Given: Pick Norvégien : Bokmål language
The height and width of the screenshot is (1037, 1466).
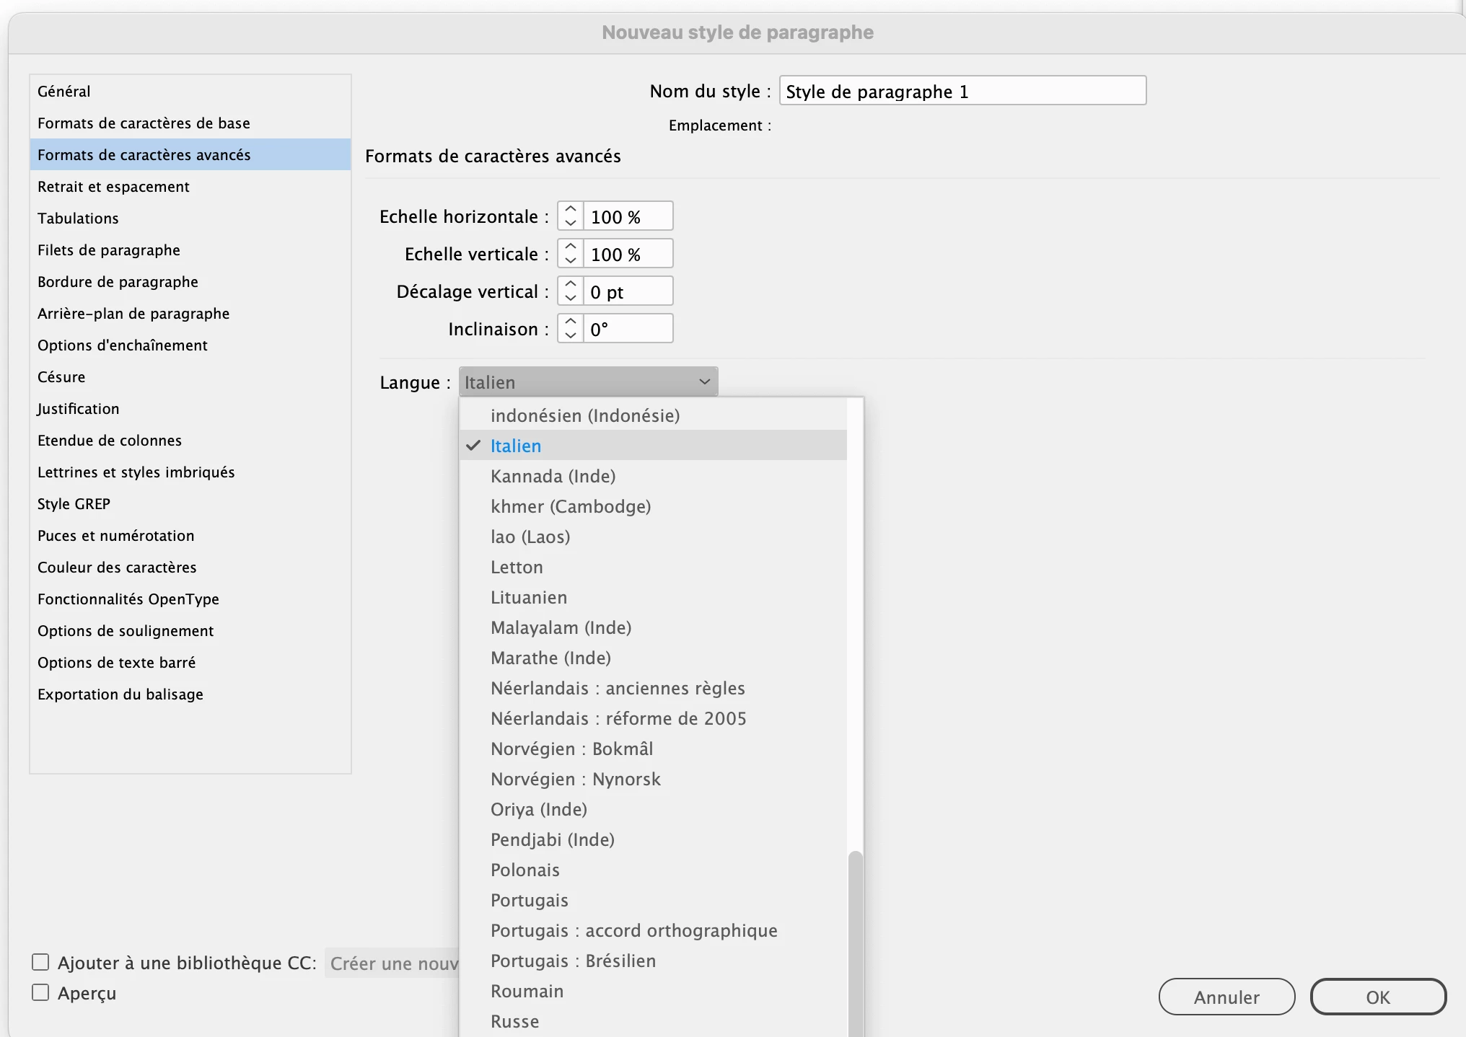Looking at the screenshot, I should 571,749.
